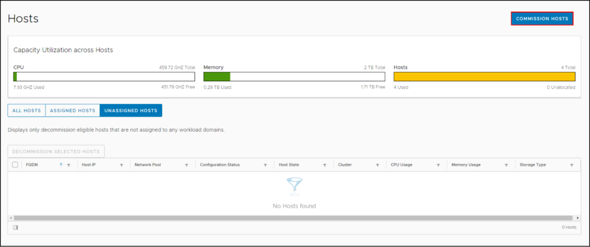Viewport: 590px width, 247px height.
Task: Click the Cluster column header
Action: (x=345, y=165)
